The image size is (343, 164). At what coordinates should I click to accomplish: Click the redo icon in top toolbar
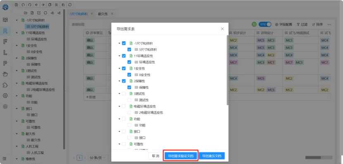point(30,5)
